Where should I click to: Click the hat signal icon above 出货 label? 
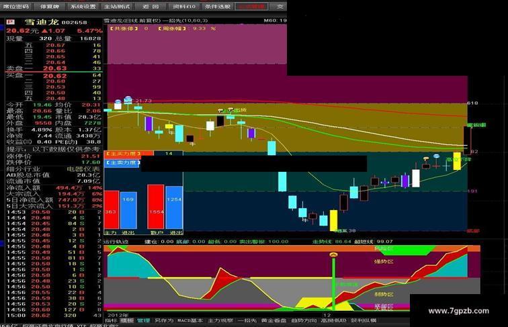230,109
